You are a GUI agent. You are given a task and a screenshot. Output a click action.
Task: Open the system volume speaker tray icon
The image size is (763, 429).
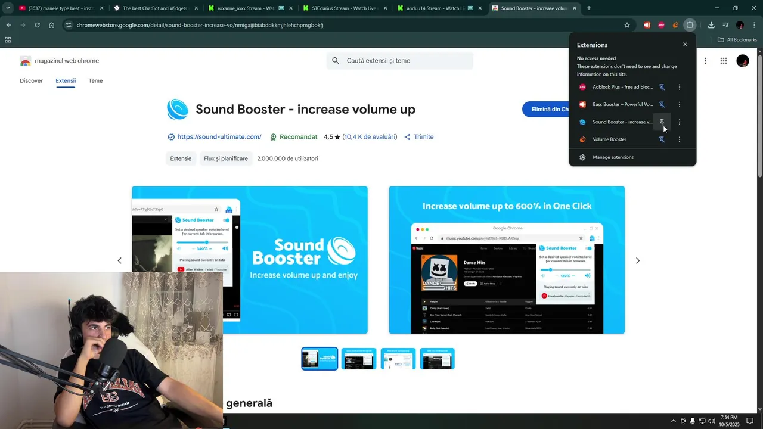click(711, 421)
